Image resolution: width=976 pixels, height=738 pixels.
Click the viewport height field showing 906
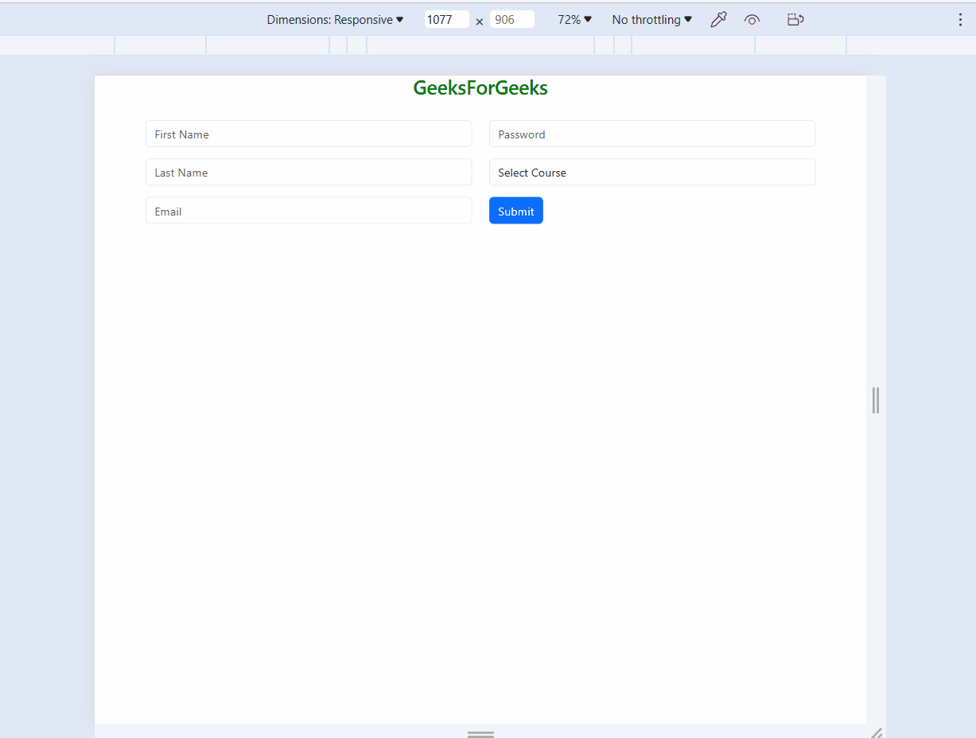pyautogui.click(x=512, y=20)
